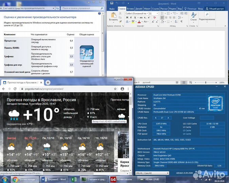Click Вход (Sign in) in Word
Screen dimensions: 229x183
pos(201,9)
